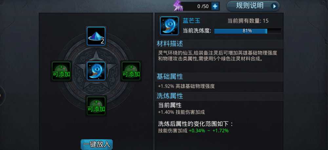328x150 pixels.
Task: Click the 技能伤害加成 +0.34% ~ +1.72% range text
Action: tap(193, 131)
